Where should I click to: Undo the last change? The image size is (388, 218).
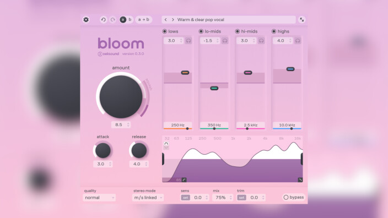(x=104, y=19)
